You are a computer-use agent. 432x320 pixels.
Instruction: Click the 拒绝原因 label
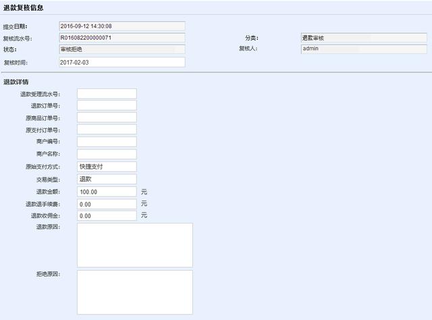coord(48,274)
